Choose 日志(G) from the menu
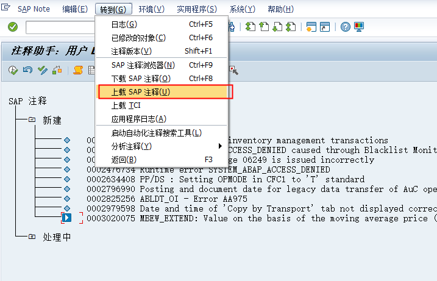This screenshot has width=437, height=281. [x=162, y=24]
